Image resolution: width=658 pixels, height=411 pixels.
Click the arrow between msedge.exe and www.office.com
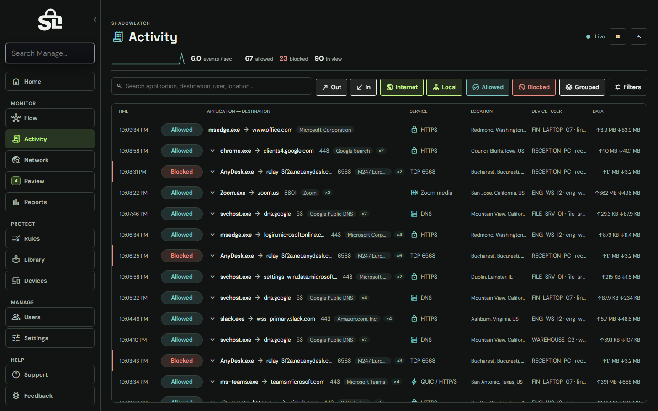pos(246,130)
